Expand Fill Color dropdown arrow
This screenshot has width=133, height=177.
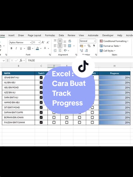pos(41,48)
